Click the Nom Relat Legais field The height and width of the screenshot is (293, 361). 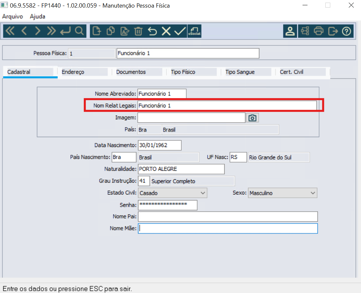click(227, 105)
